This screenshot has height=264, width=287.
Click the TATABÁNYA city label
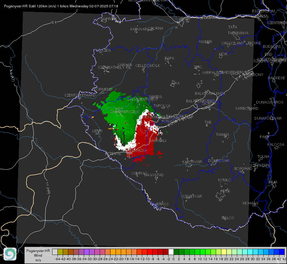pyautogui.click(x=238, y=33)
